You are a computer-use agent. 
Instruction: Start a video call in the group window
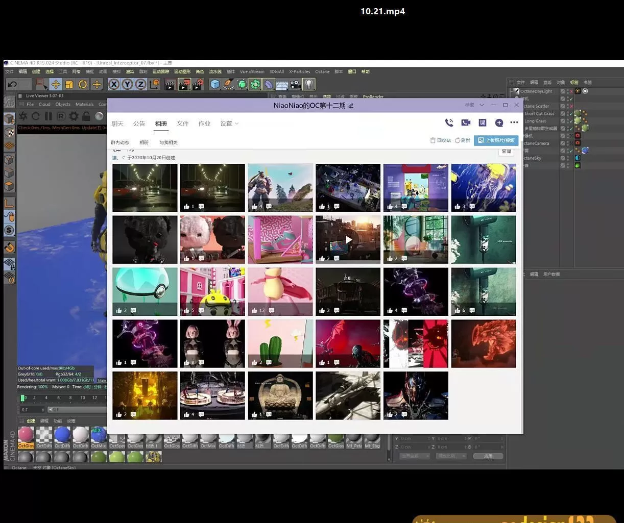pyautogui.click(x=466, y=122)
